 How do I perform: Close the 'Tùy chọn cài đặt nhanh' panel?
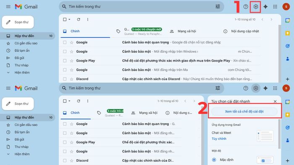275,101
